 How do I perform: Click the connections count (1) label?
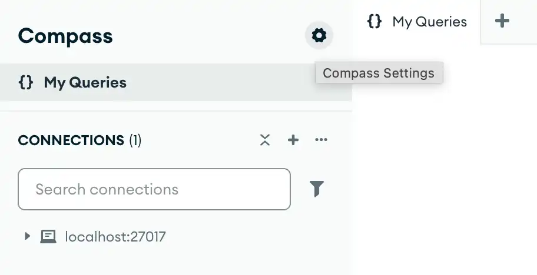(135, 140)
